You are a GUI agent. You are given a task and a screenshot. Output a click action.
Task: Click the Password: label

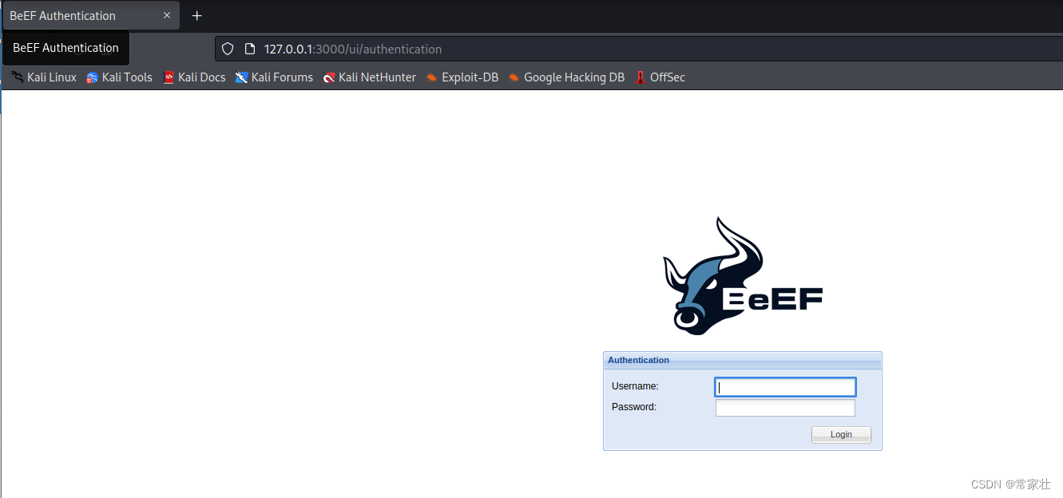(634, 407)
